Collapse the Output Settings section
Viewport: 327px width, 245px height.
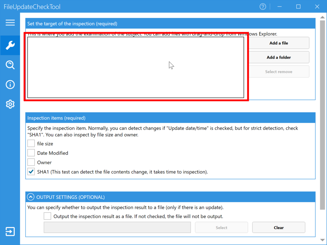(x=31, y=197)
